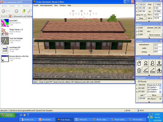Open the Shape Viewer 1.6 shortcut

[5, 31]
